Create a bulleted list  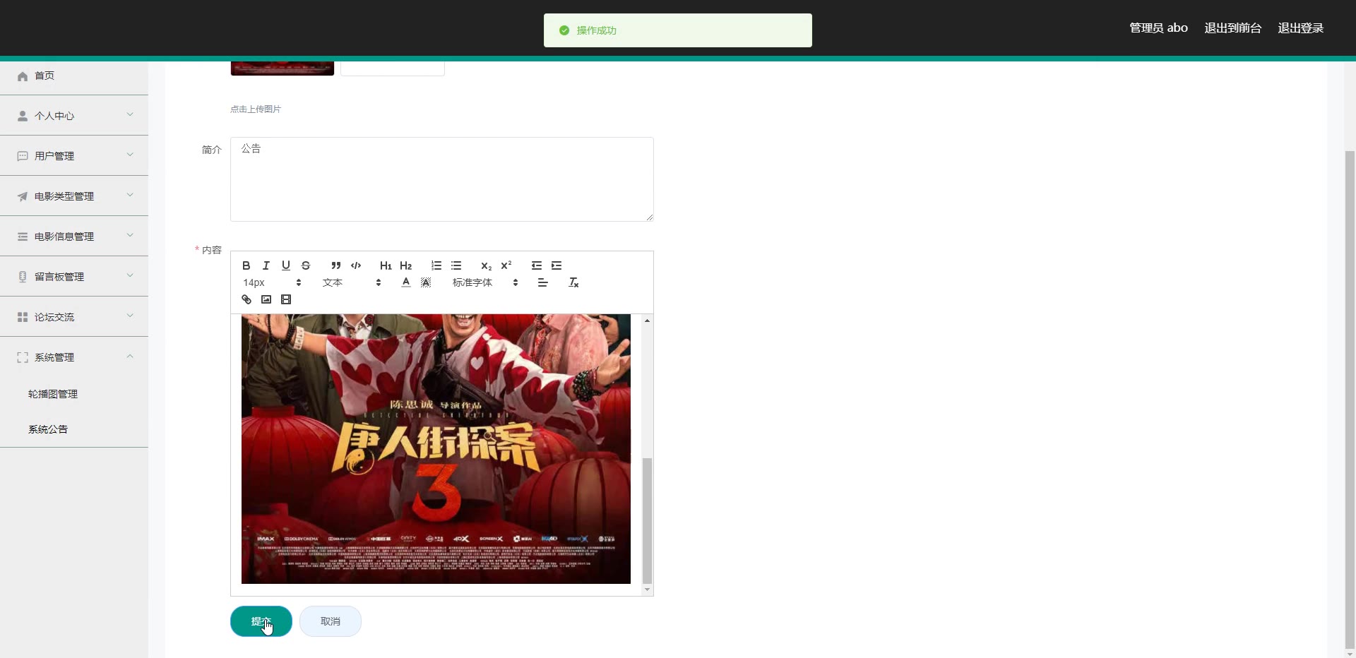click(x=456, y=265)
